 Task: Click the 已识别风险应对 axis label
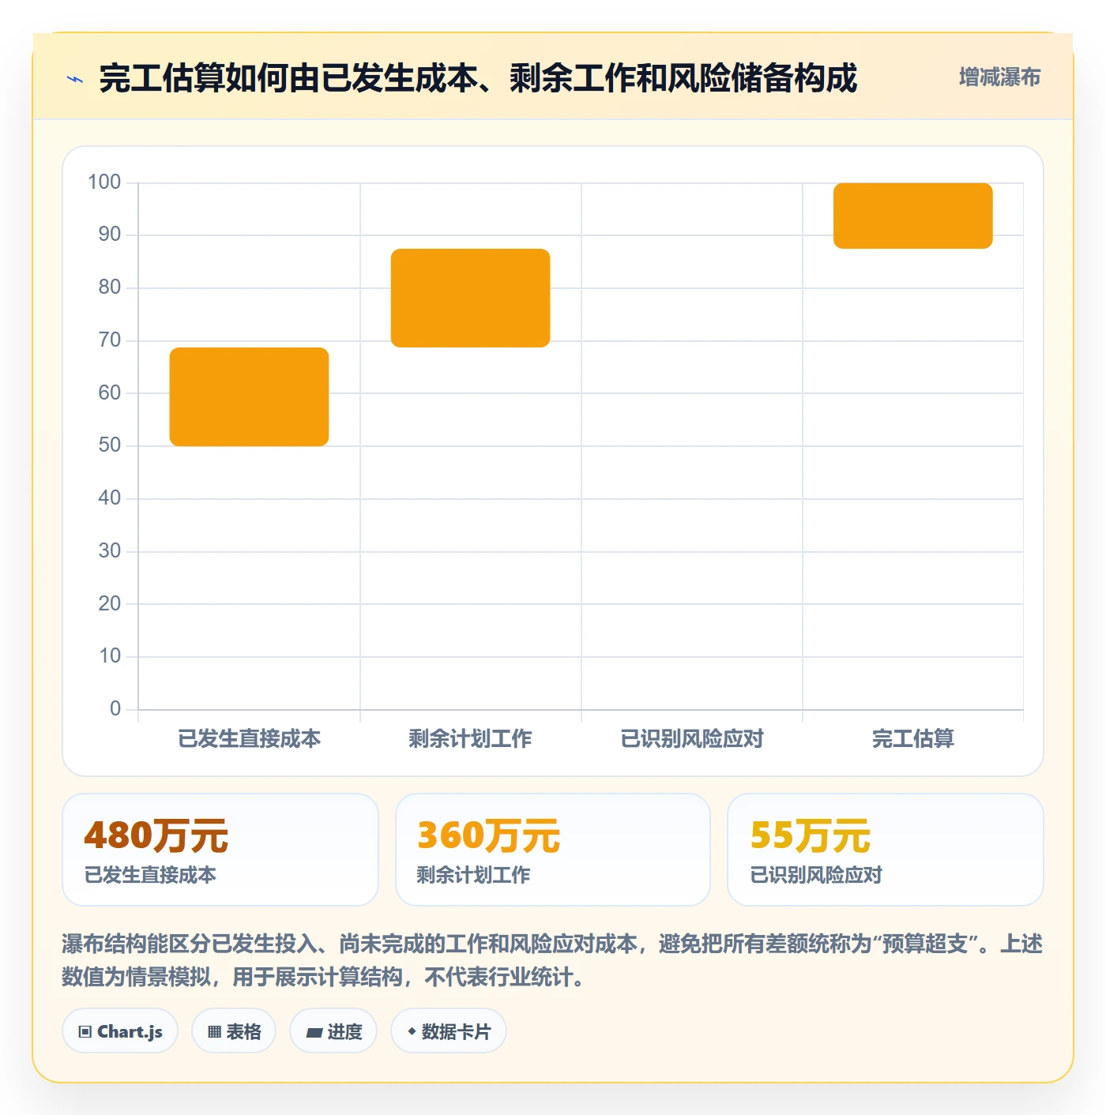691,738
